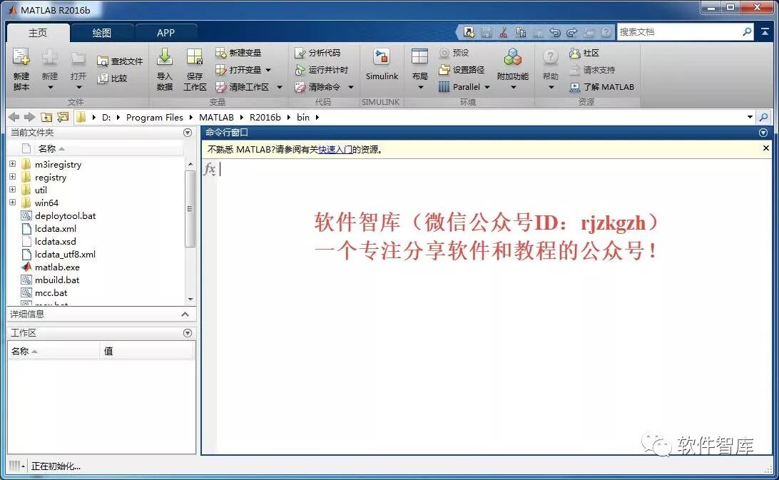Screen dimensions: 779x480
Task: Import data with 导入数据
Action: click(165, 70)
